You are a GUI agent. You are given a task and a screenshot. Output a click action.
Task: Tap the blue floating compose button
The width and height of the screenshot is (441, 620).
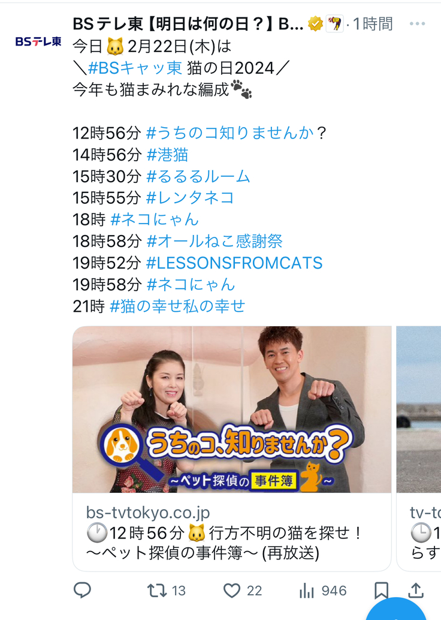tap(396, 609)
